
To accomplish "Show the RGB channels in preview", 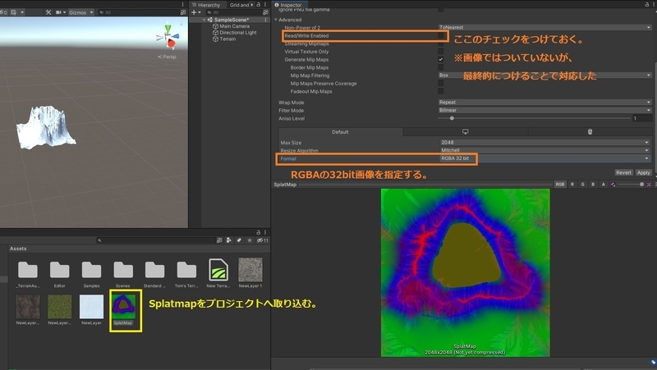I will [560, 184].
